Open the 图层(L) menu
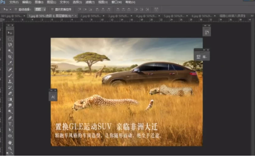 51,2
